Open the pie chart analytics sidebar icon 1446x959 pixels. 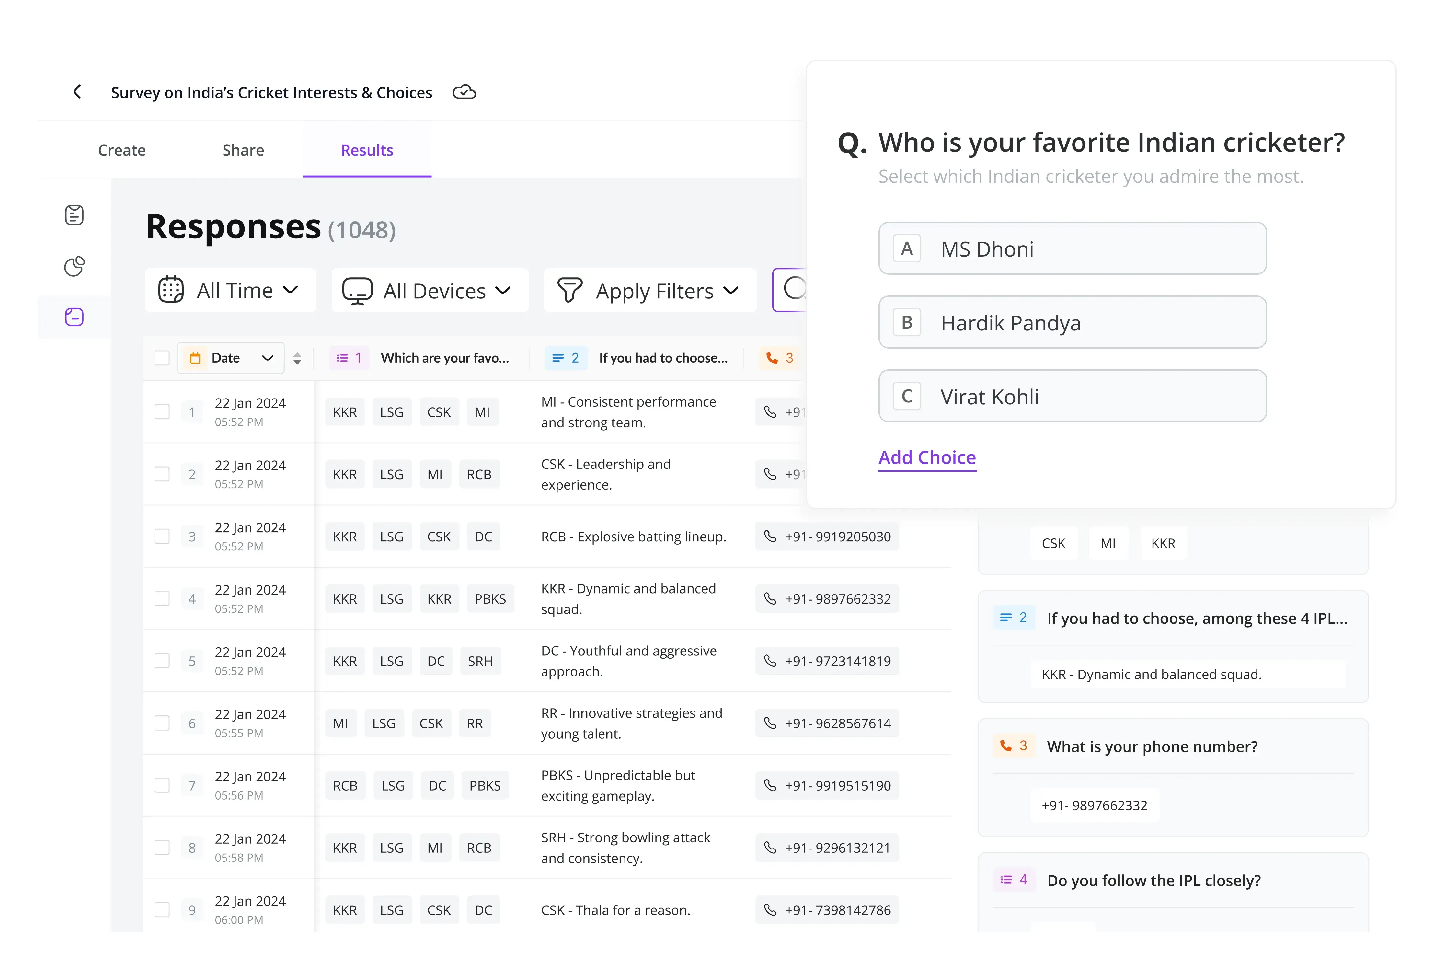pyautogui.click(x=75, y=266)
